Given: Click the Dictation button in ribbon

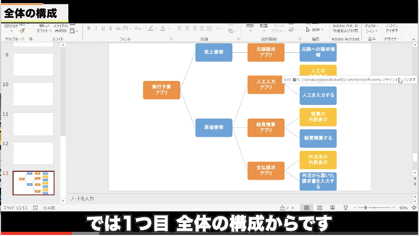Looking at the screenshot, I should point(372,28).
